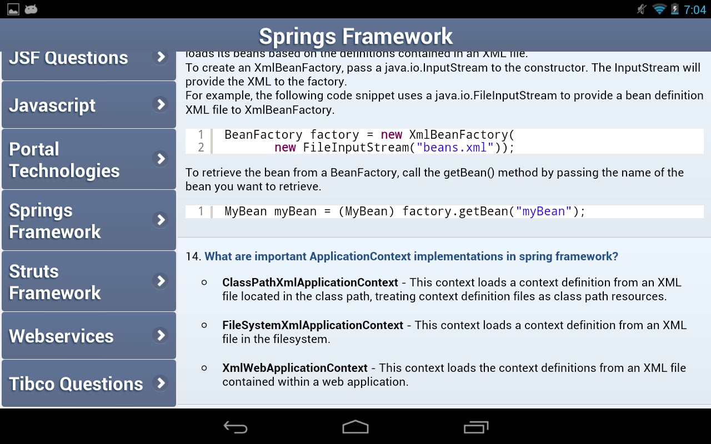
Task: Open the Portal Technologies category
Action: tap(89, 159)
